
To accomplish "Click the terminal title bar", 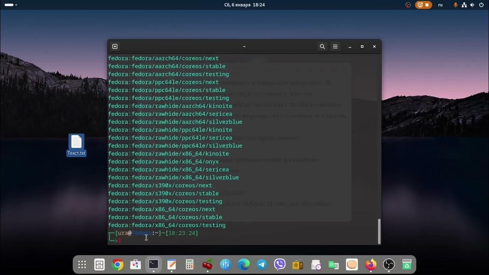I will point(244,47).
